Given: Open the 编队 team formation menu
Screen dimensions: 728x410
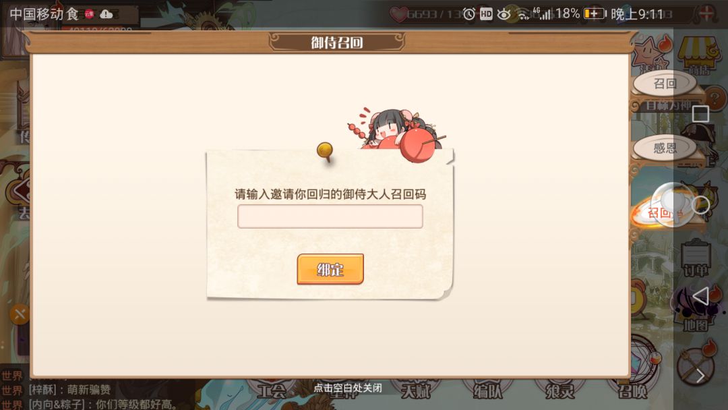Looking at the screenshot, I should point(487,389).
